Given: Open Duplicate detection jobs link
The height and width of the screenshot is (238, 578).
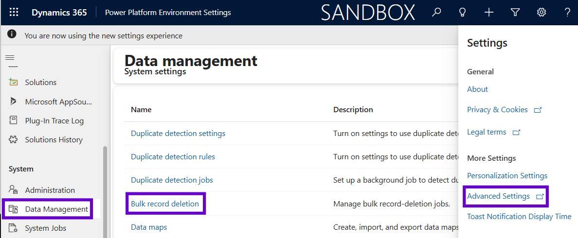Looking at the screenshot, I should [x=172, y=180].
